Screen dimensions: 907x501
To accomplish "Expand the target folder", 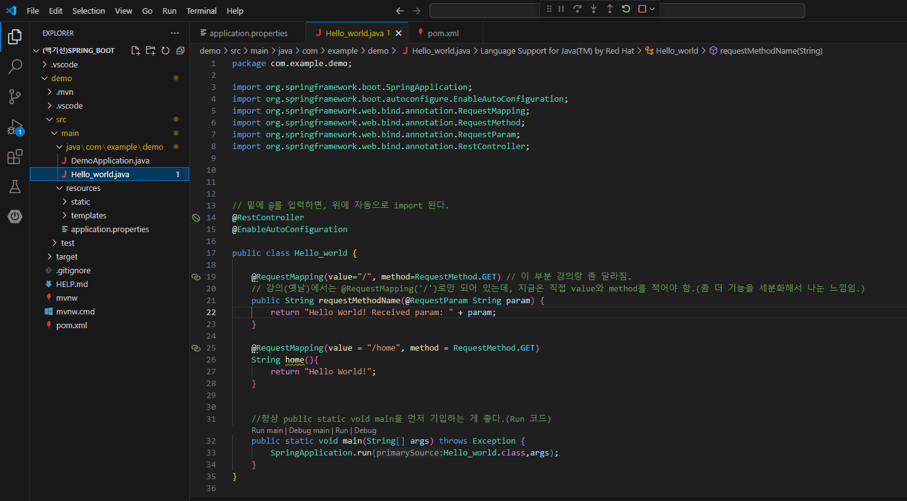I will coord(67,256).
